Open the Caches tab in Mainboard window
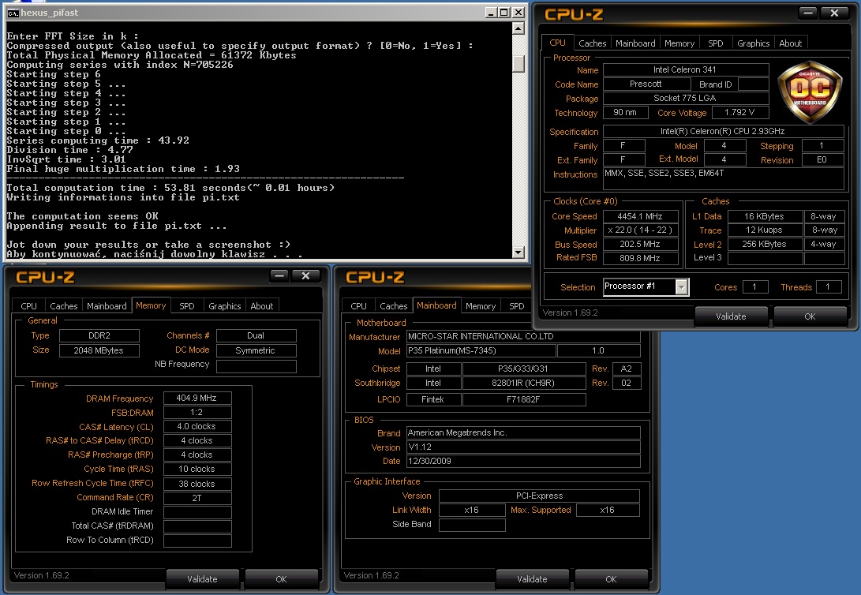Image resolution: width=861 pixels, height=595 pixels. [394, 306]
